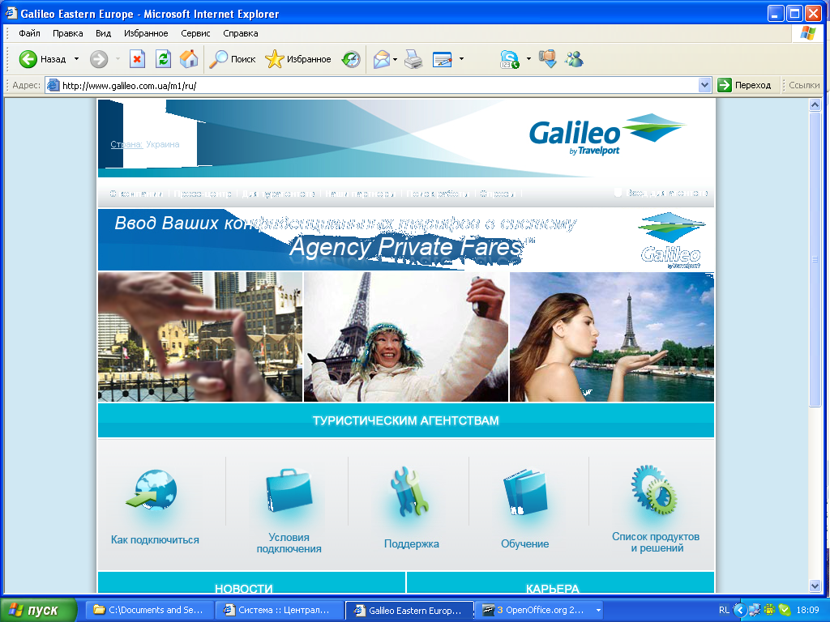Click the Условия подключения link text
Screen dimensions: 830x622
click(289, 543)
